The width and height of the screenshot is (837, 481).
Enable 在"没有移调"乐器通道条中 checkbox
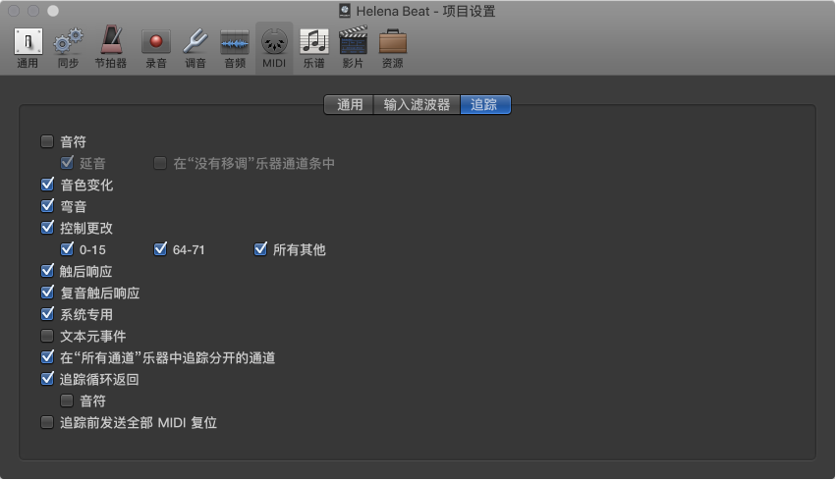(159, 163)
